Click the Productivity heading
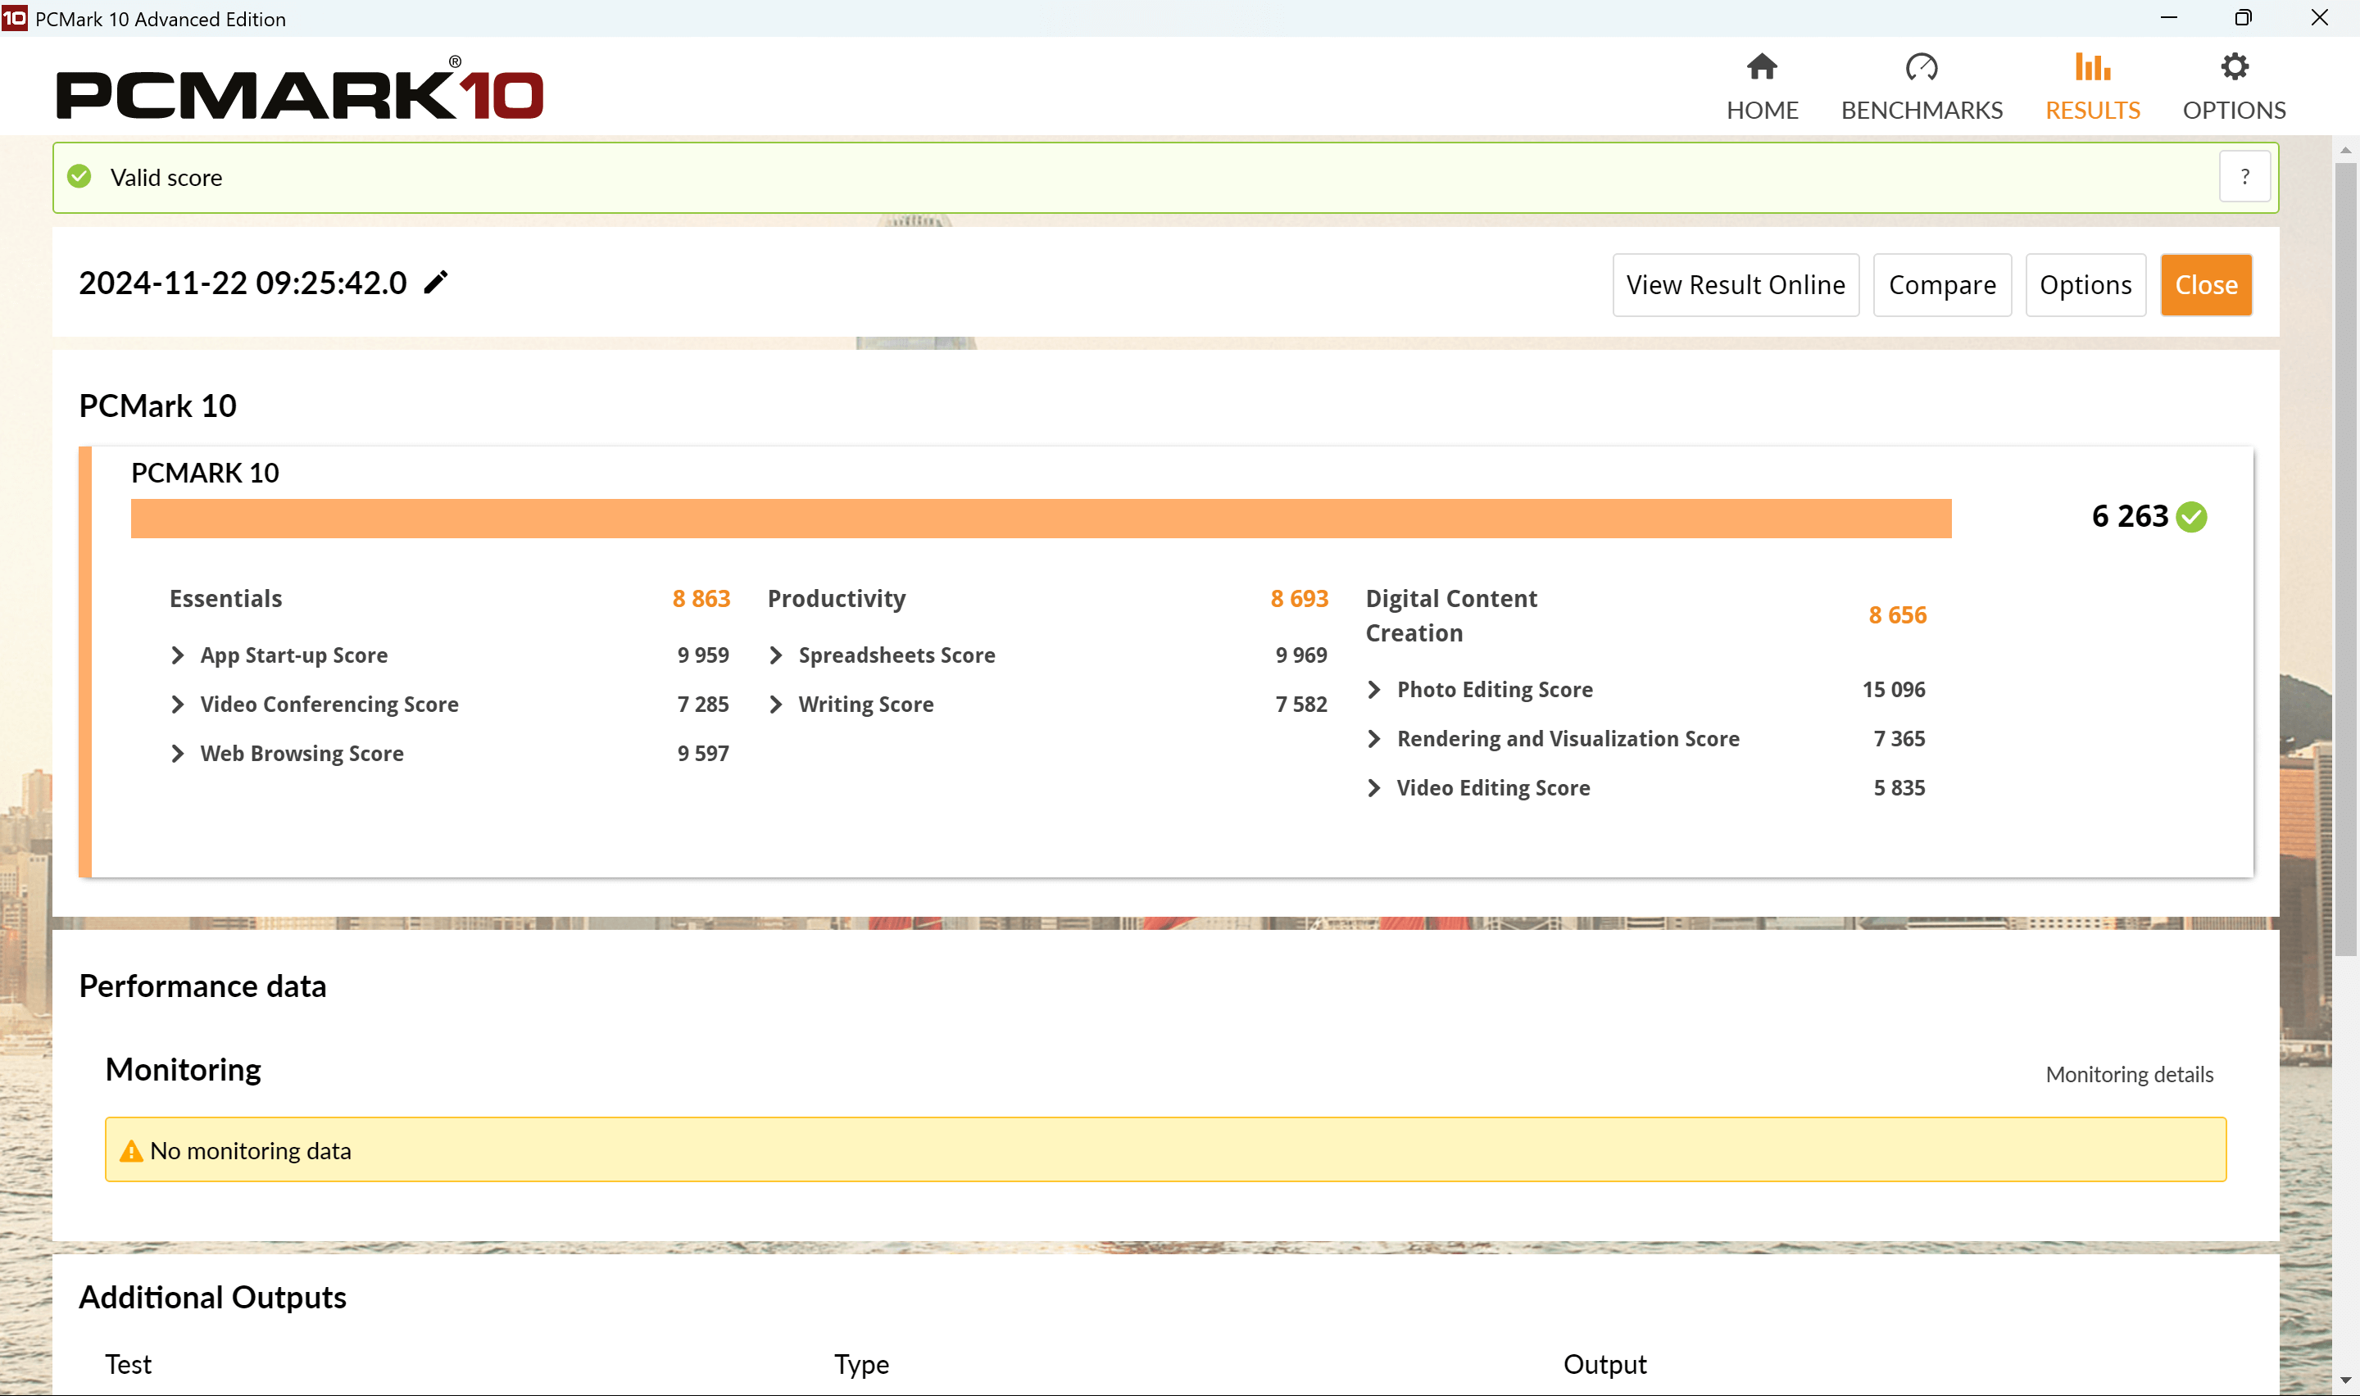The image size is (2360, 1396). [836, 599]
